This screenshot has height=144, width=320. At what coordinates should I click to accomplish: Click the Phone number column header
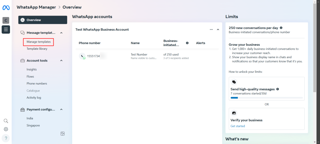[90, 43]
